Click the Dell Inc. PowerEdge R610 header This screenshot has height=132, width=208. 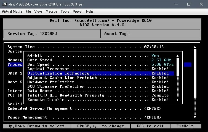[100, 20]
